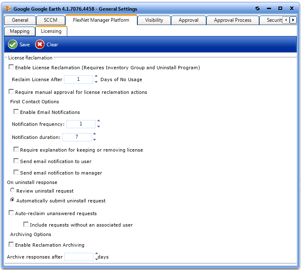Increase Reclaim License After days value
The width and height of the screenshot is (301, 270).
point(96,76)
